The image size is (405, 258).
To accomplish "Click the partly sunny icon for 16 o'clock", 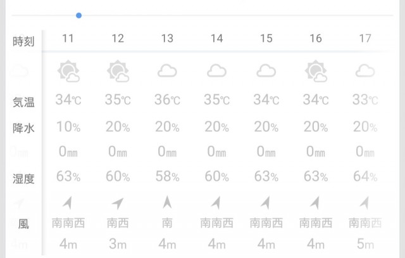I will (316, 71).
